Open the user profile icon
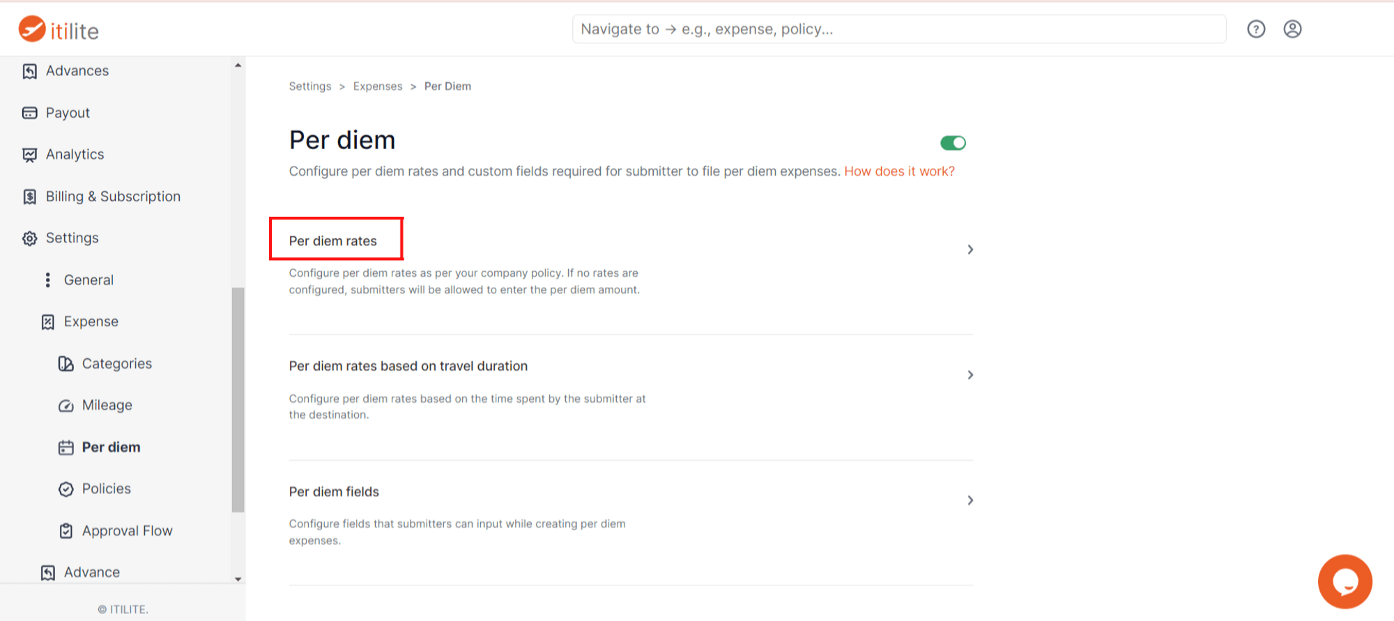The width and height of the screenshot is (1394, 621). point(1292,29)
